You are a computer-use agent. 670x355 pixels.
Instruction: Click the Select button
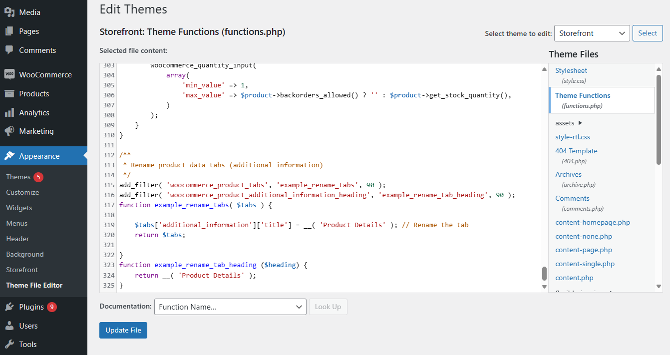(648, 33)
